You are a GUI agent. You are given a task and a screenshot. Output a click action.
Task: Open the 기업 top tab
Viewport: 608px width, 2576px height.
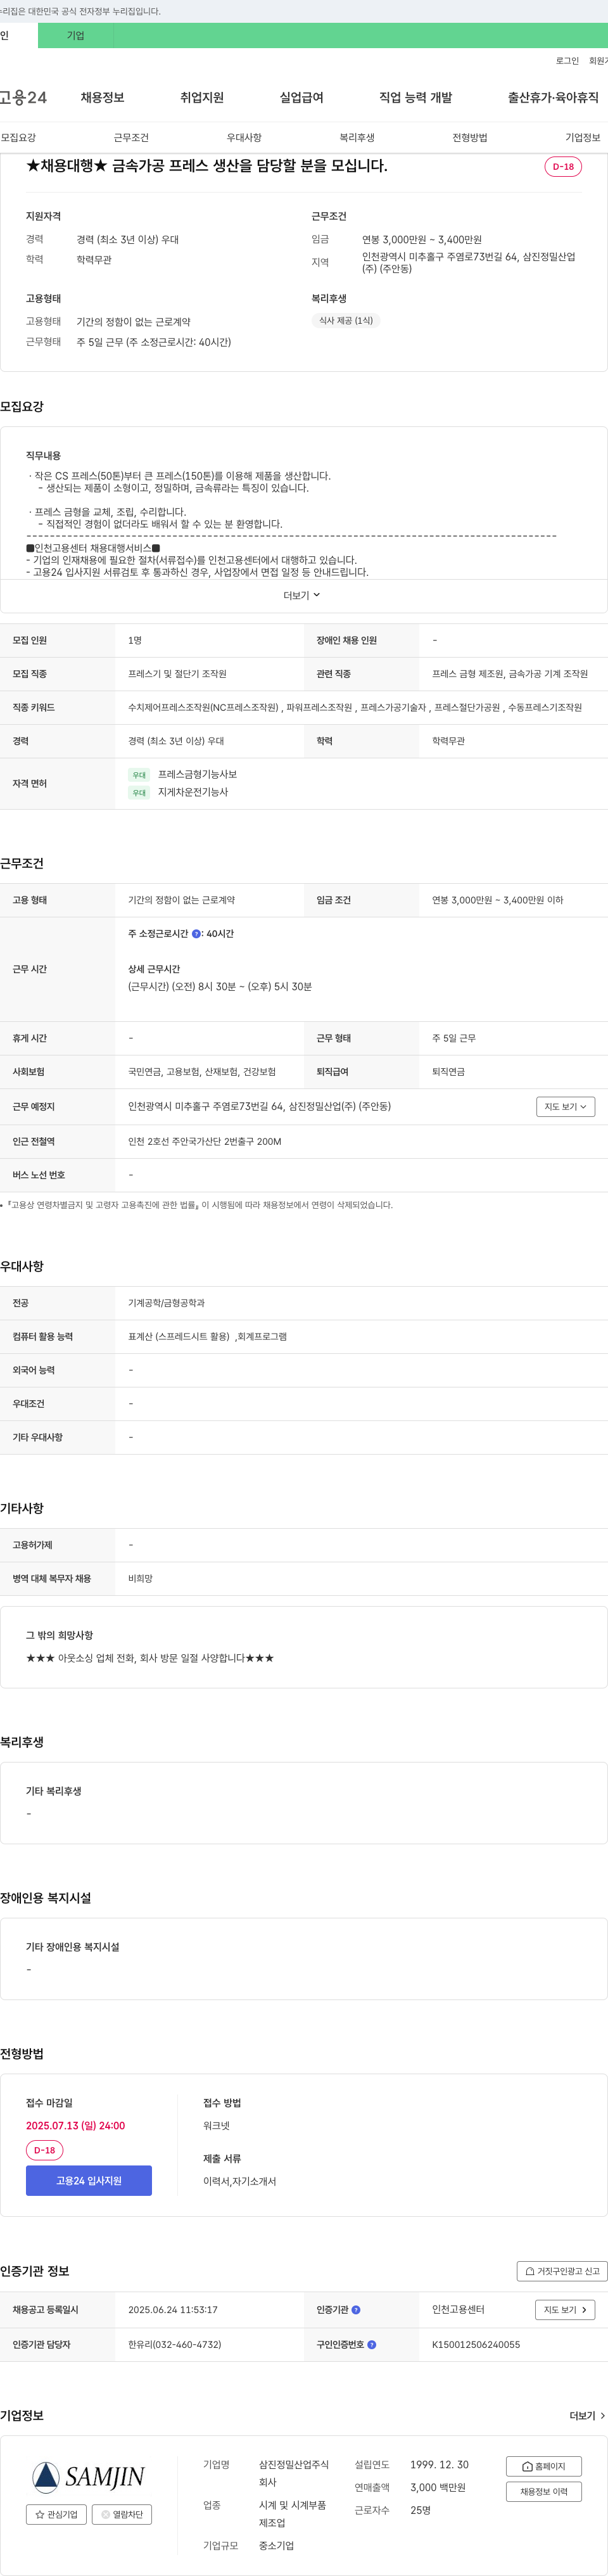[x=76, y=35]
